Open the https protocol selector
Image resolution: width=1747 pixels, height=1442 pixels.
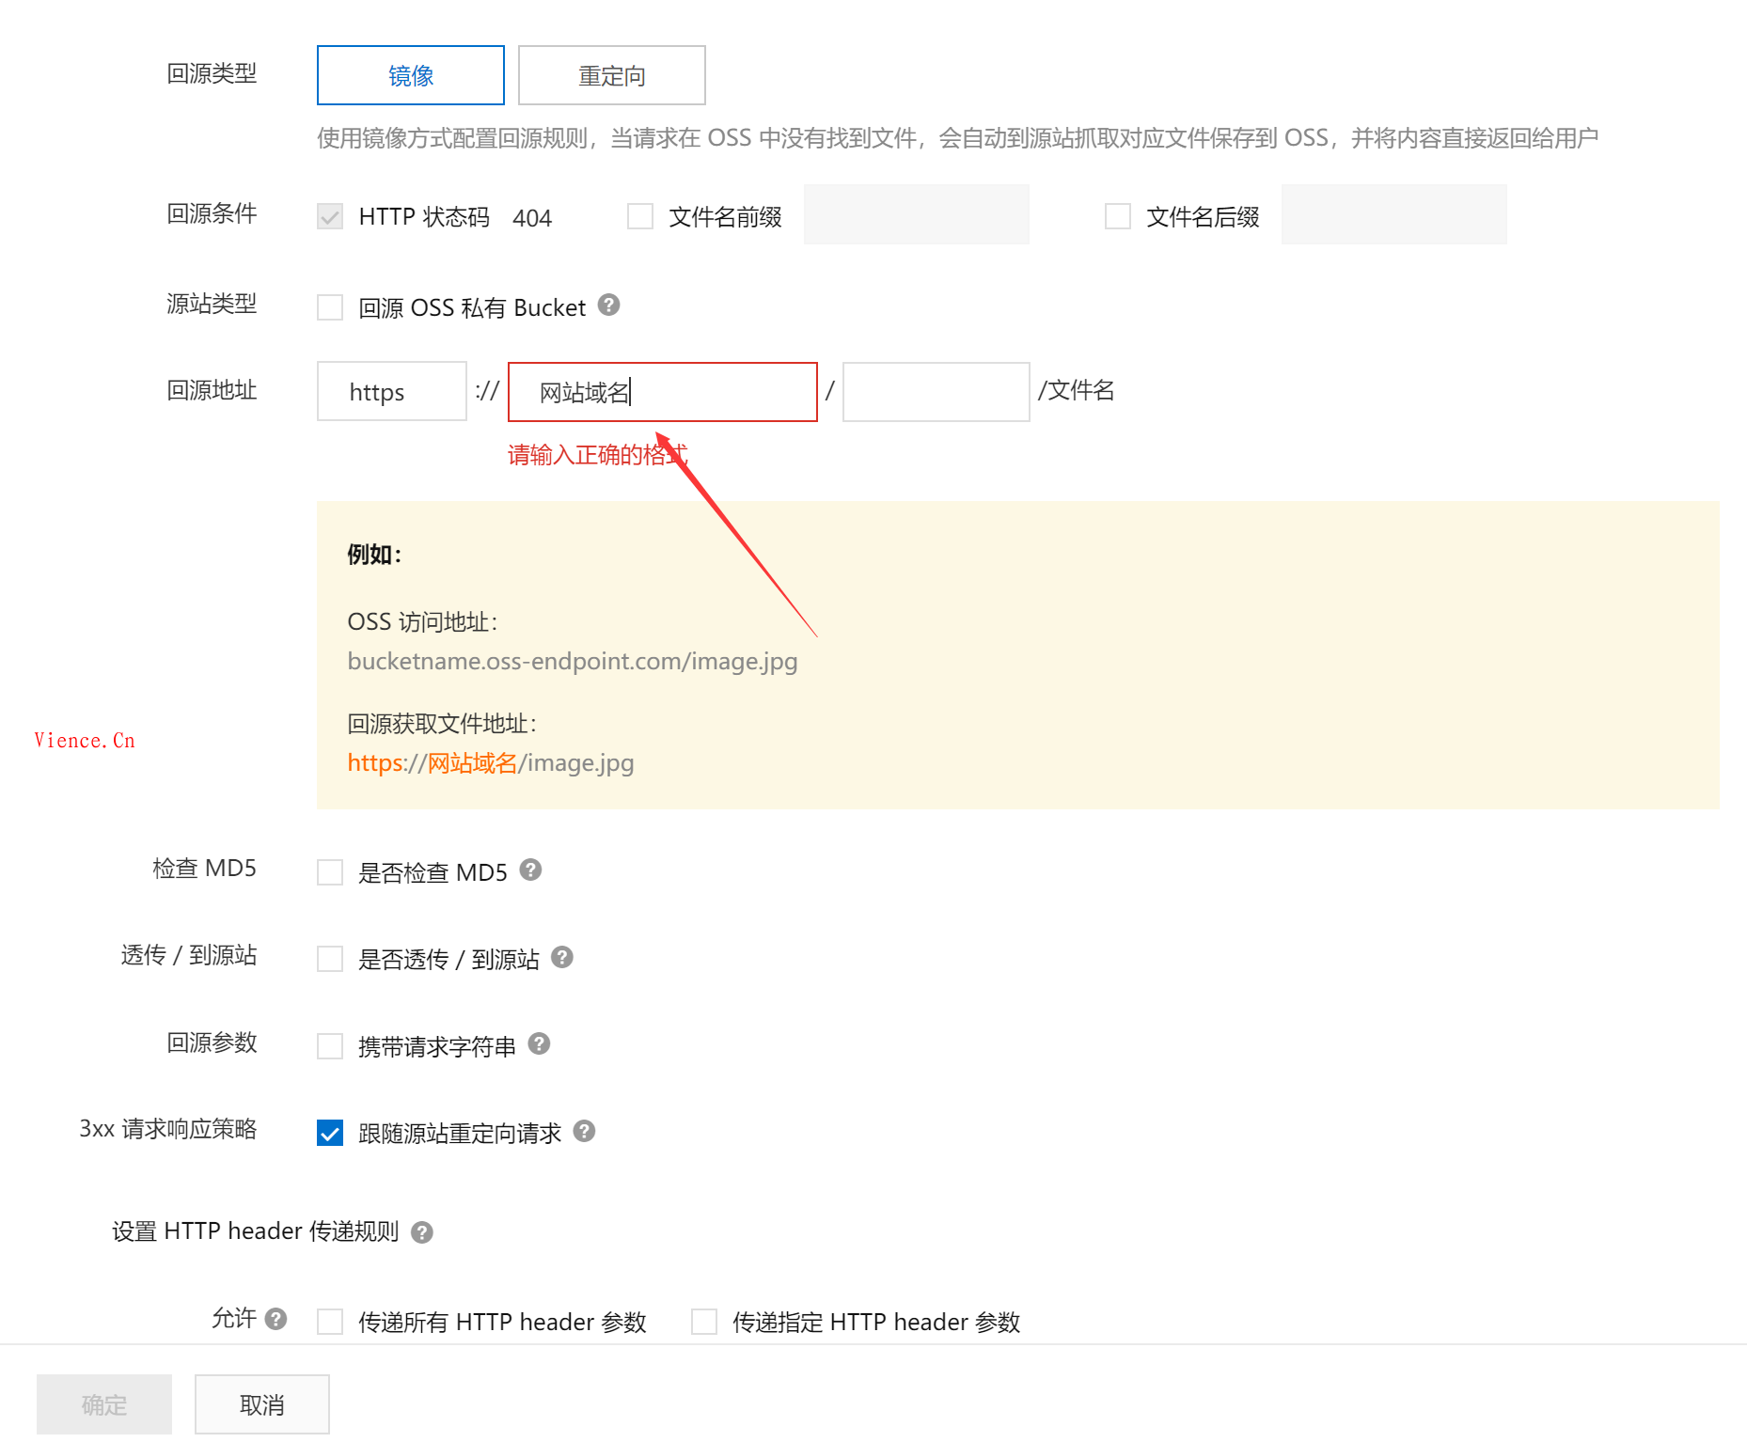coord(391,392)
